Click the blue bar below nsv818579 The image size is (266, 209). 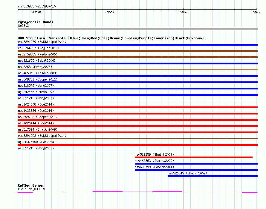pos(137,89)
